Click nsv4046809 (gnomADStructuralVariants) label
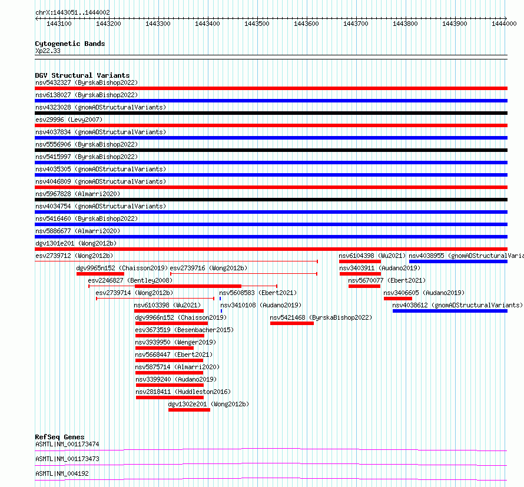 pyautogui.click(x=101, y=181)
